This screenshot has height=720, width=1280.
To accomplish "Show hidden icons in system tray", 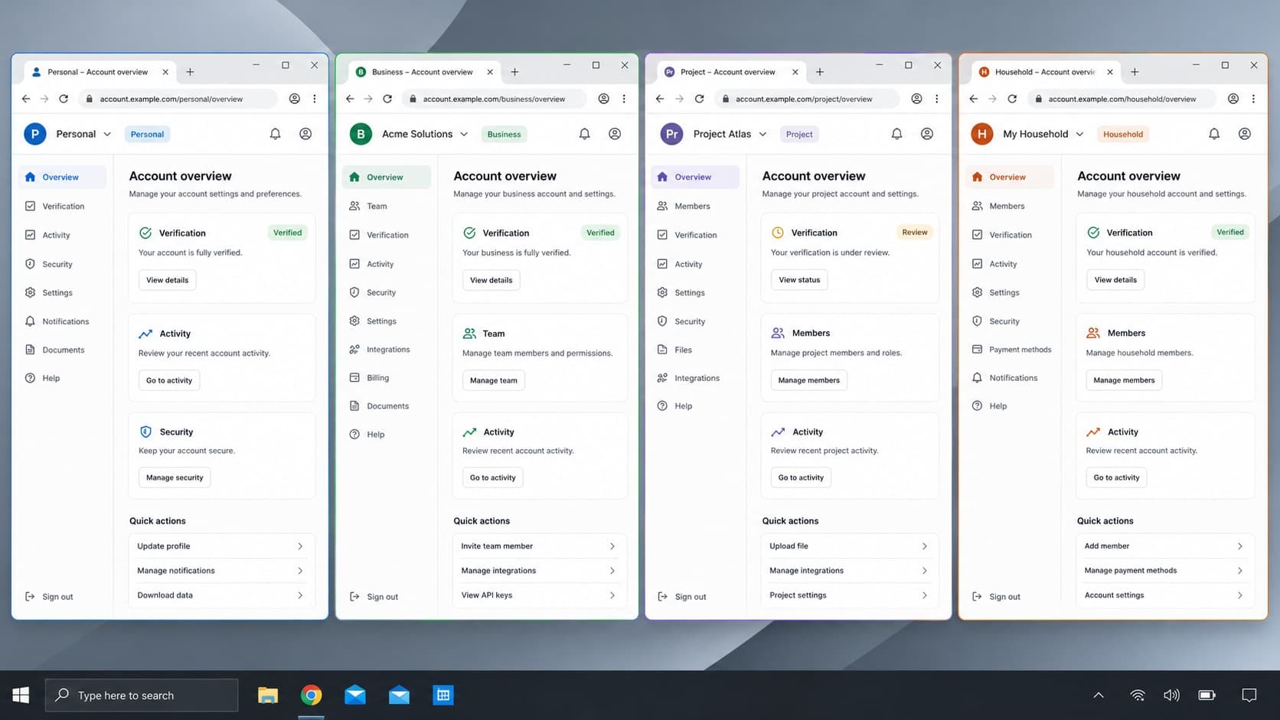I will click(x=1099, y=695).
